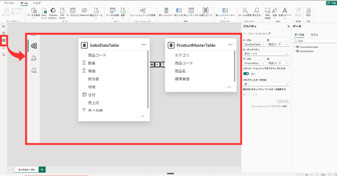This screenshot has width=337, height=176.
Task: Collapse プロパティ pane with double chevron
Action: [288, 27]
